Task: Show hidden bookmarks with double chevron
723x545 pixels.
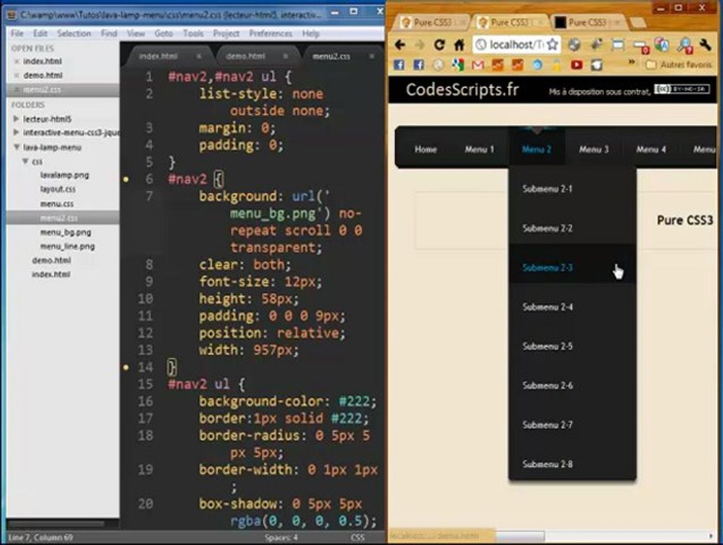Action: [631, 62]
